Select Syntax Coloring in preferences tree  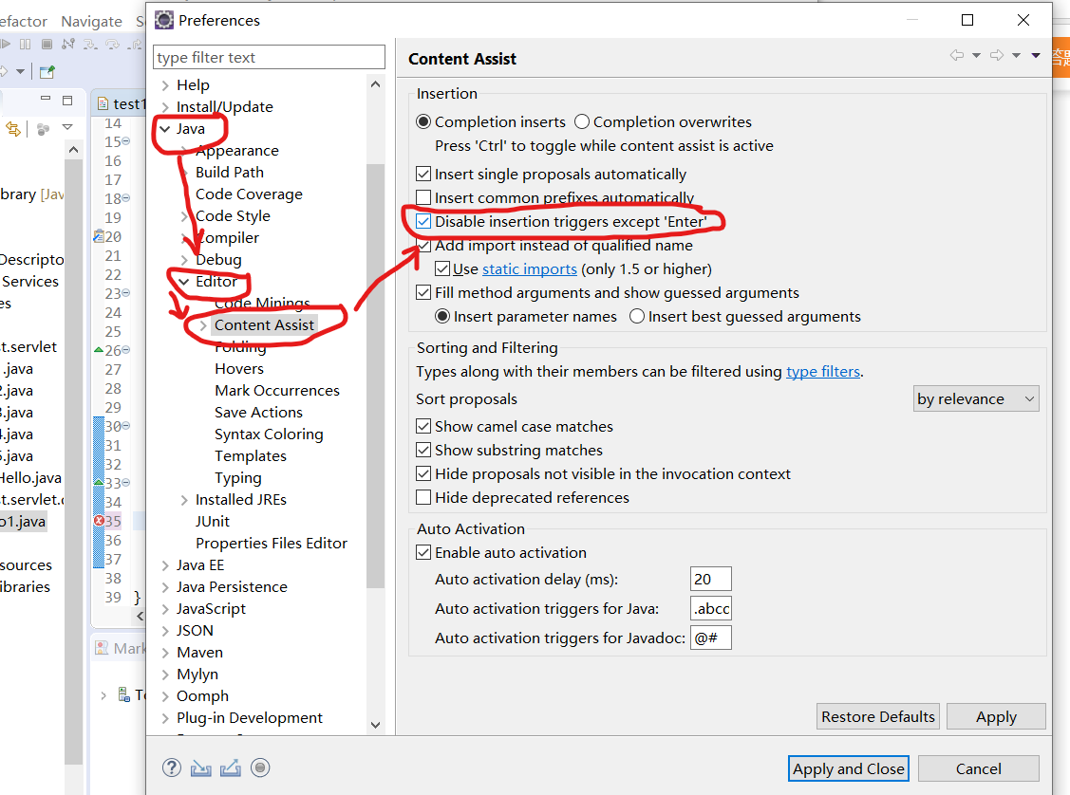pos(269,434)
